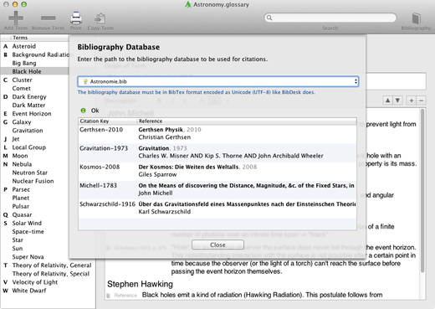Select the Cluster term
The image size is (435, 309).
(x=23, y=80)
